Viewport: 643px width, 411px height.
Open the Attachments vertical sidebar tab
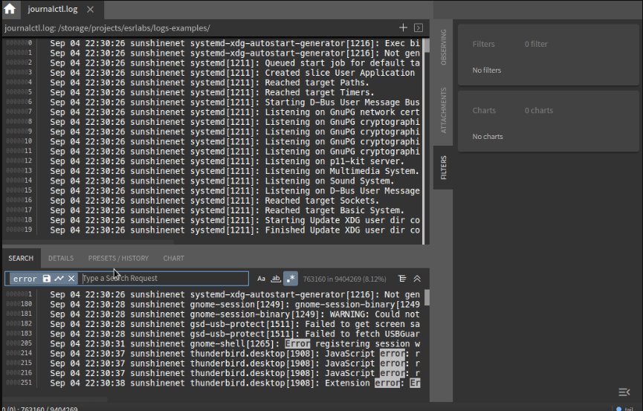pos(444,111)
